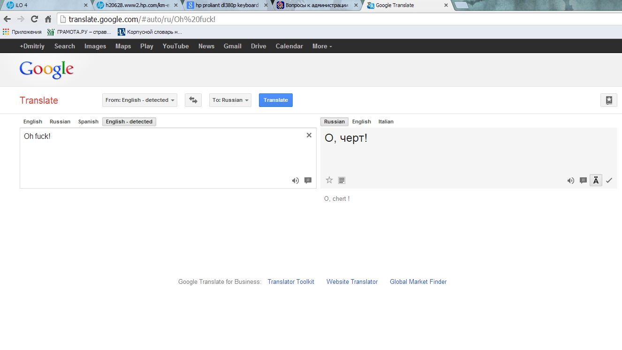Image resolution: width=622 pixels, height=350 pixels.
Task: Clear the source text with the X
Action: (309, 135)
